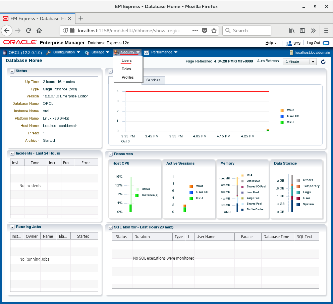
Task: Click Owner column header in Running Jobs
Action: [32, 236]
